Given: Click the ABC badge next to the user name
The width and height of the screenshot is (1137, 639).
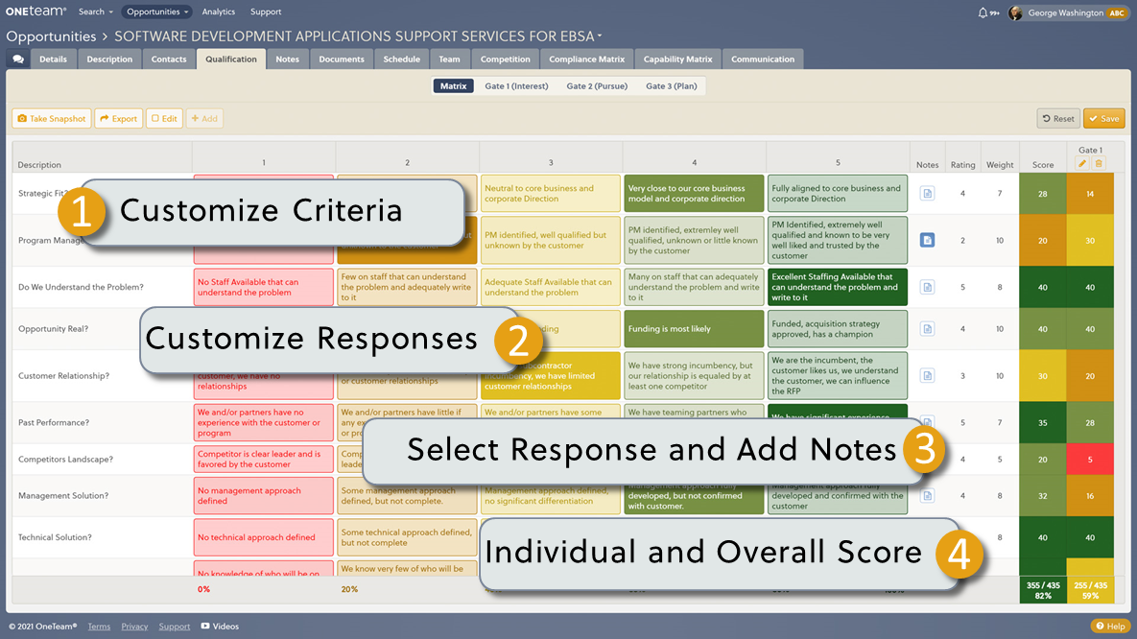Looking at the screenshot, I should coord(1117,13).
